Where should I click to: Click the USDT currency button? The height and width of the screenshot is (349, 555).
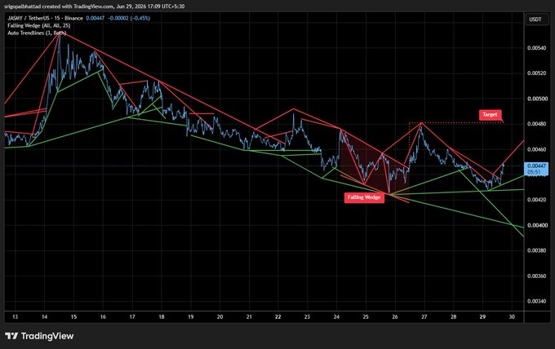pyautogui.click(x=535, y=20)
